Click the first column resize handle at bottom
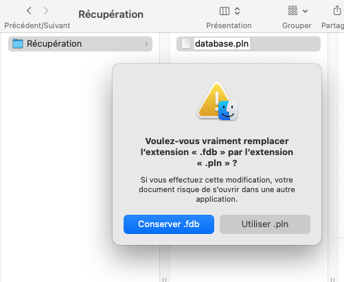 pyautogui.click(x=164, y=280)
